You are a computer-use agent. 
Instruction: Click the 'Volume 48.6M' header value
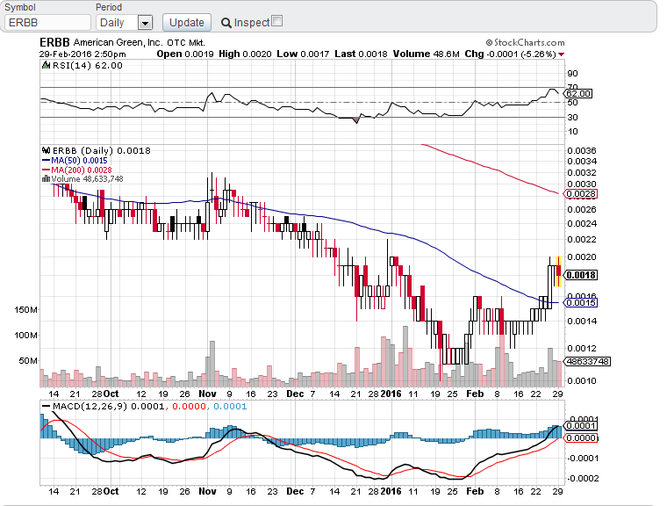click(427, 54)
